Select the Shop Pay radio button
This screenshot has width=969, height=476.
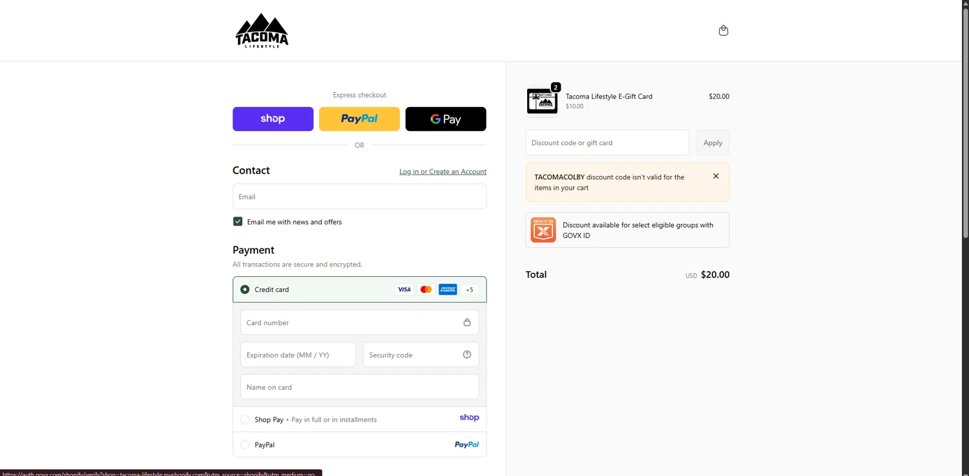(x=245, y=419)
